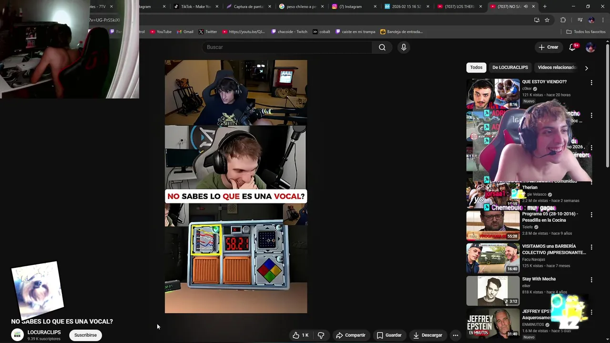Open options for JEFFREY EPSTEIN video

coord(591,312)
